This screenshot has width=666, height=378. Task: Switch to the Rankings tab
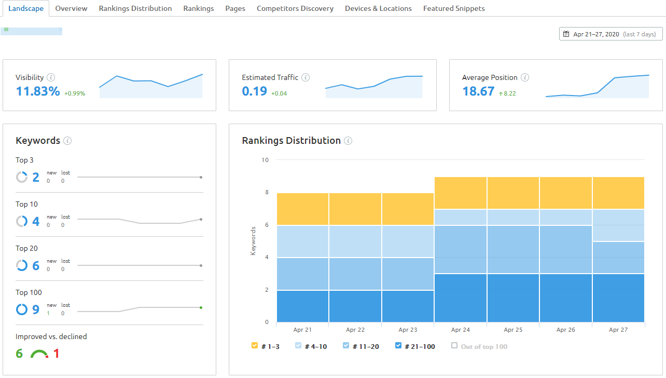tap(199, 8)
